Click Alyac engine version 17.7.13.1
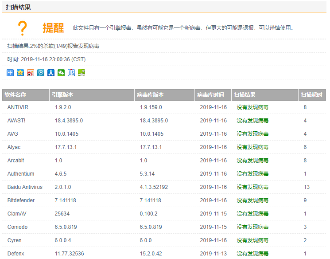Viewport: 330px width, 259px height. click(66, 147)
